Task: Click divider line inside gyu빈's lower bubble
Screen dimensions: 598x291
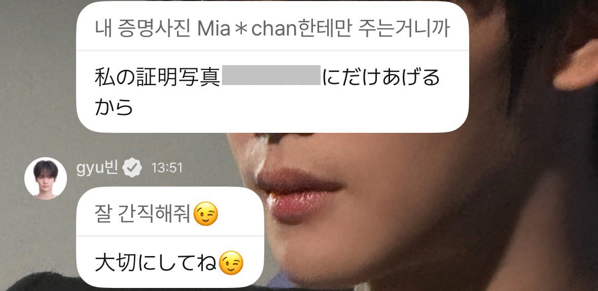Action: (x=170, y=236)
